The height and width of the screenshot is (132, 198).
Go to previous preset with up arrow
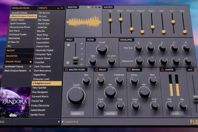[x=58, y=8]
